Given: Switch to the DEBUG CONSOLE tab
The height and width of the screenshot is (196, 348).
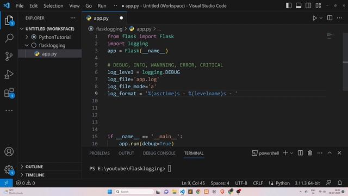Looking at the screenshot, I should [159, 153].
